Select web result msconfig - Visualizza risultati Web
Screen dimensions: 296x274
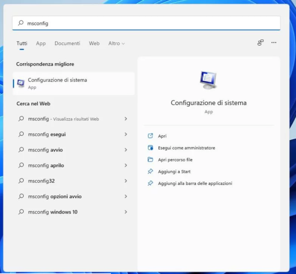point(74,119)
